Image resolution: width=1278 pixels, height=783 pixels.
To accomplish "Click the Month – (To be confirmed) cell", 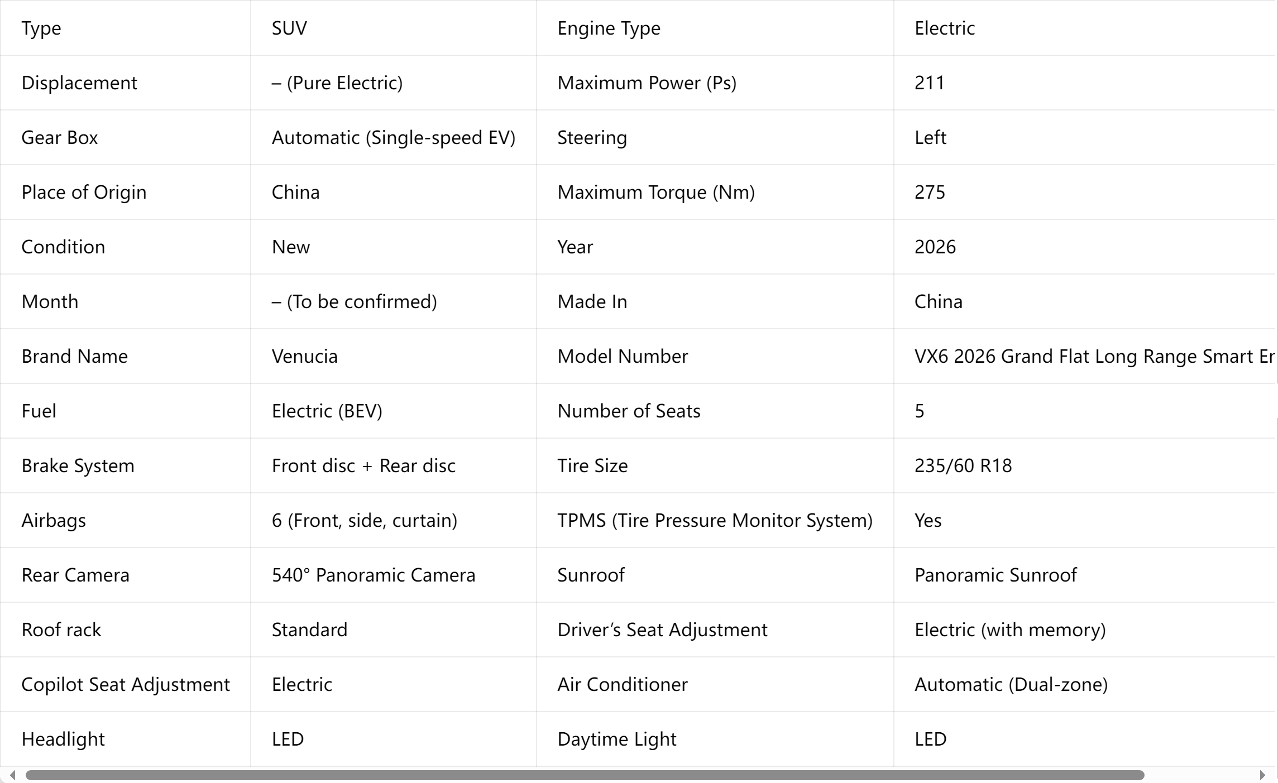I will tap(394, 301).
